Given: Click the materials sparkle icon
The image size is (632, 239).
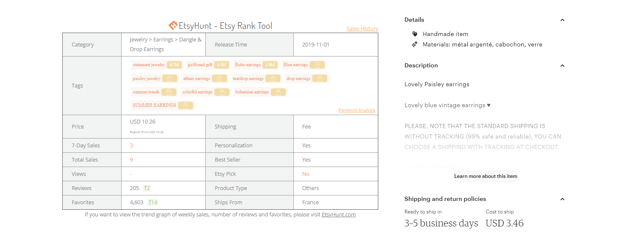Looking at the screenshot, I should pyautogui.click(x=415, y=44).
